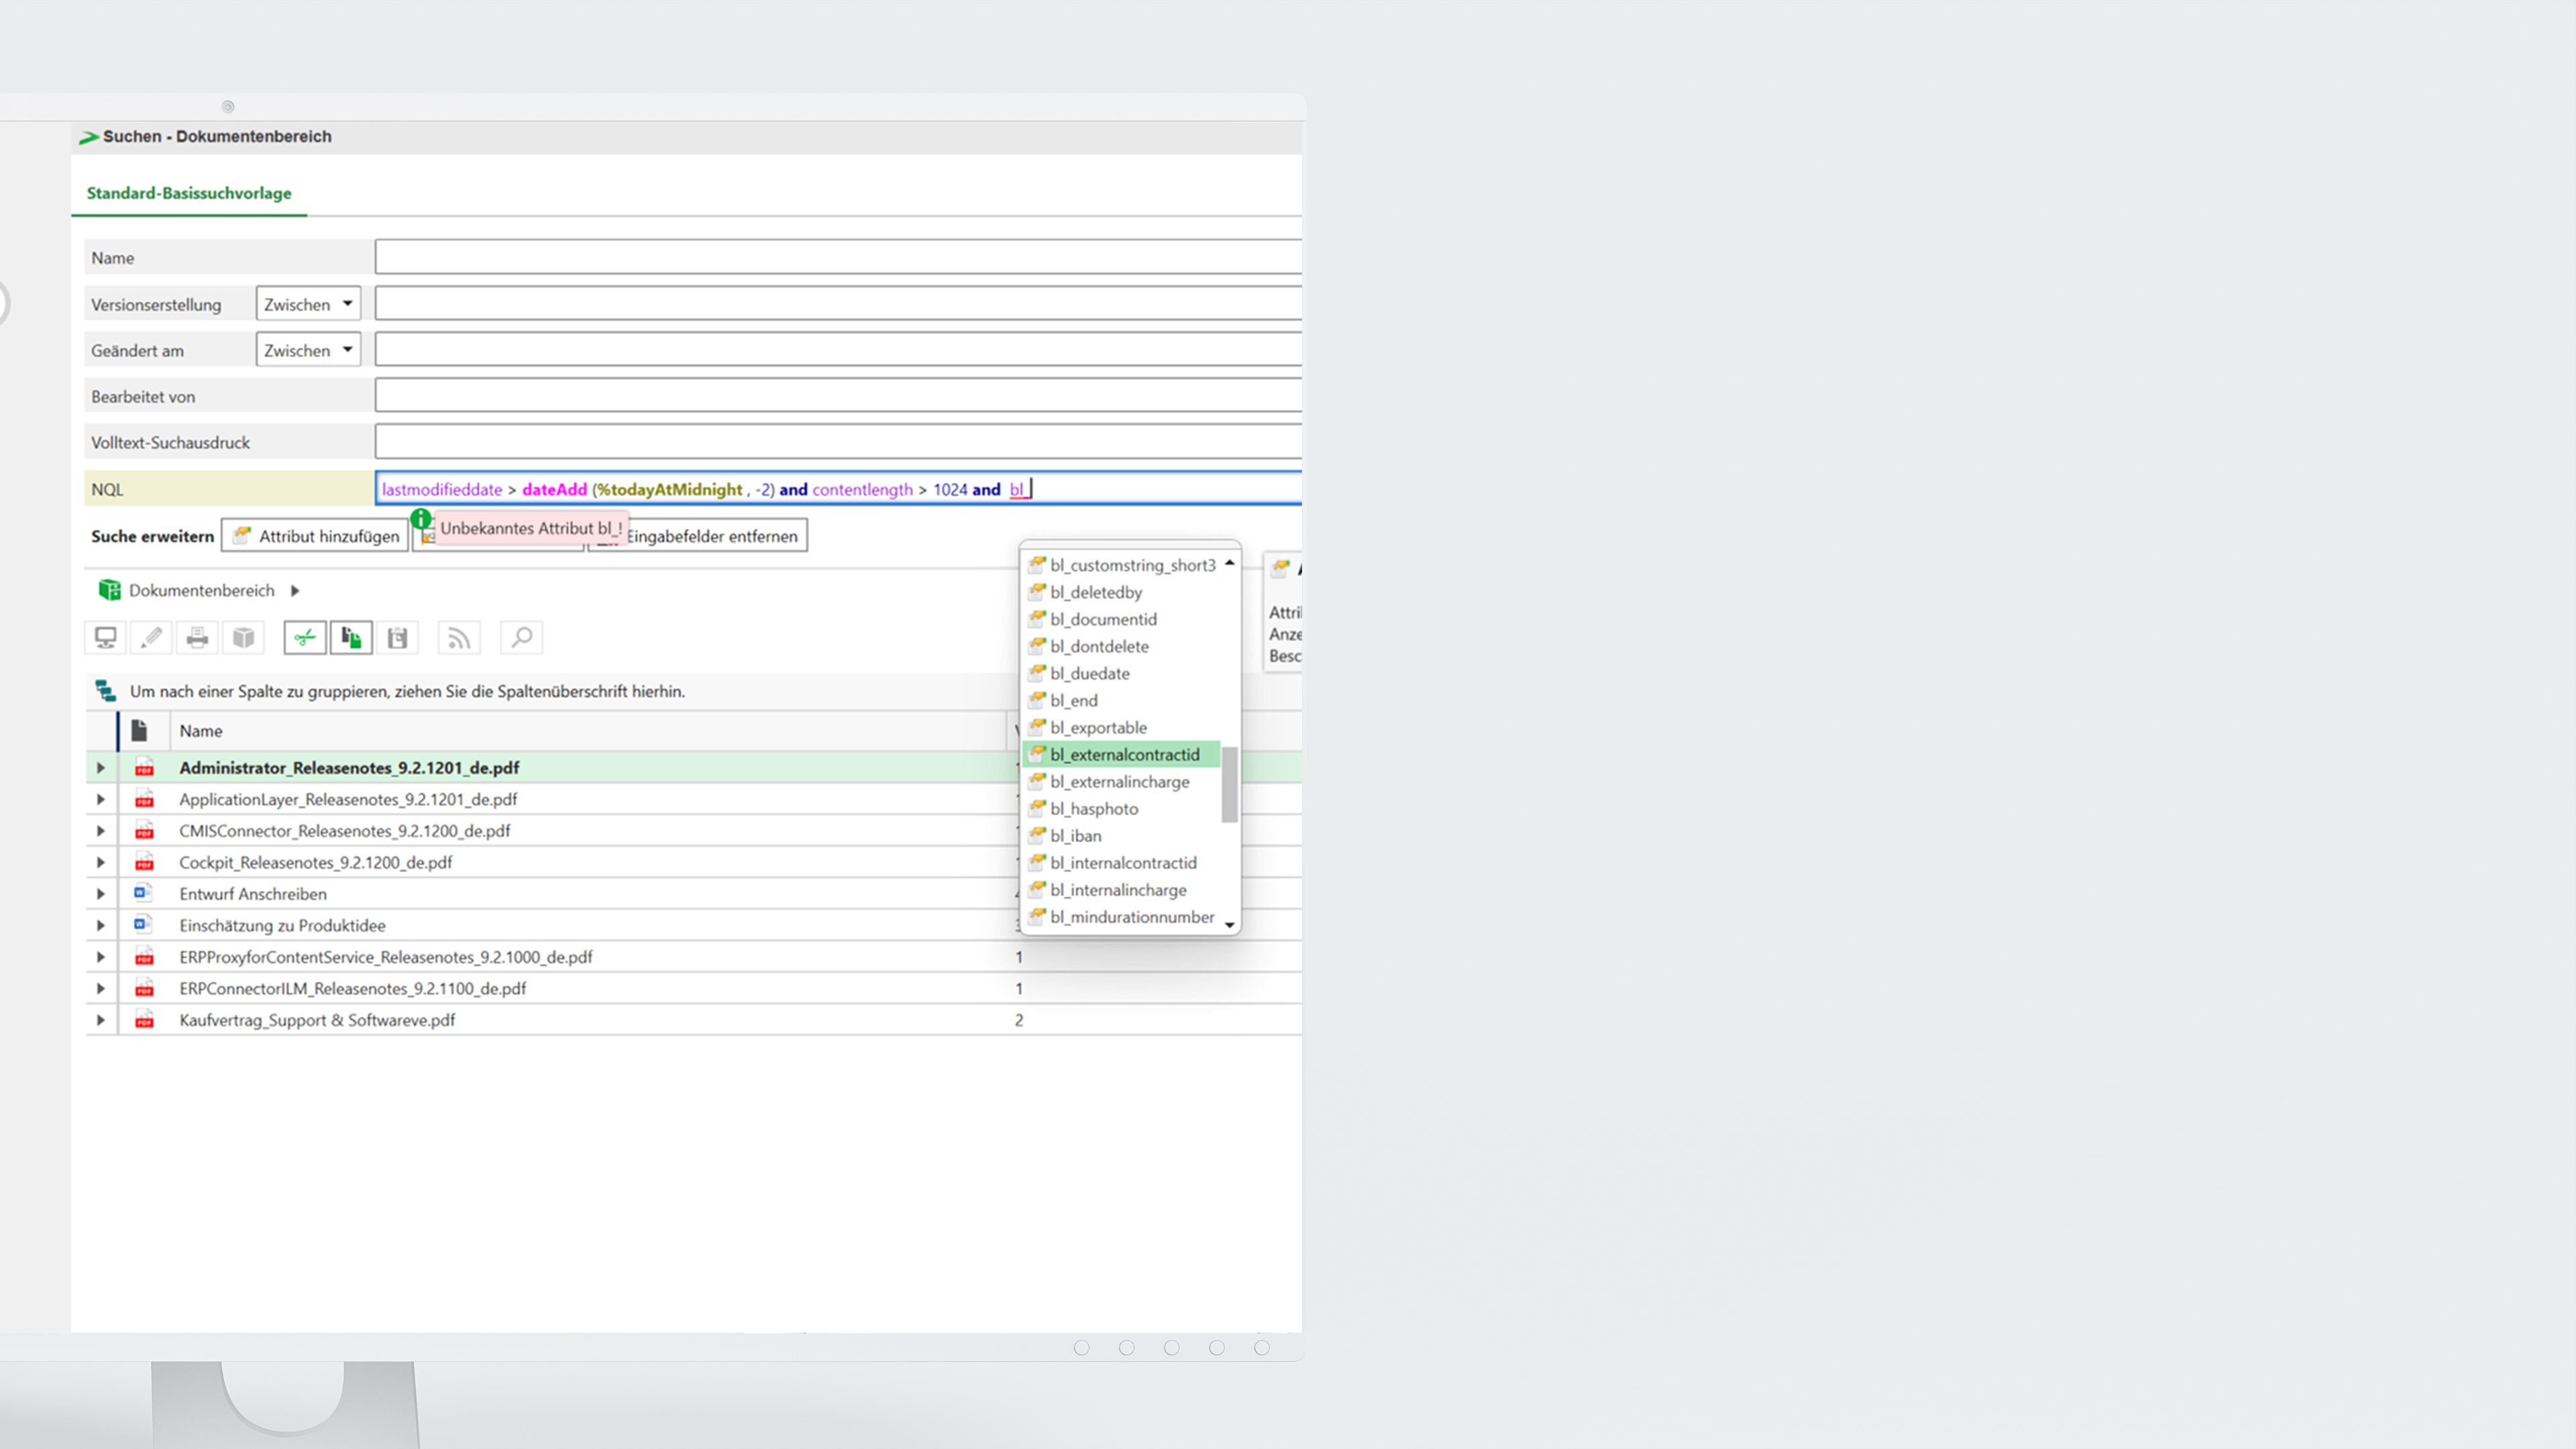Select file ERPConnectorILM_Releasenotes_9.2.1100_de.pdf
This screenshot has height=1449, width=2576.
(x=352, y=988)
